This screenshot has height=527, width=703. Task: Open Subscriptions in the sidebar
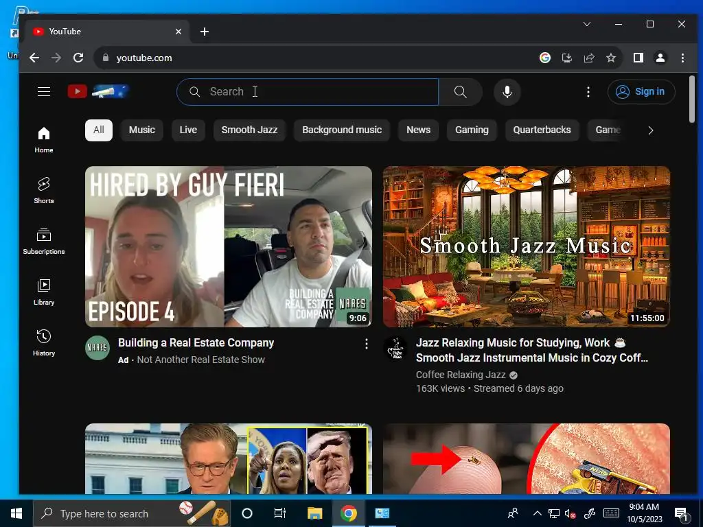tap(44, 241)
